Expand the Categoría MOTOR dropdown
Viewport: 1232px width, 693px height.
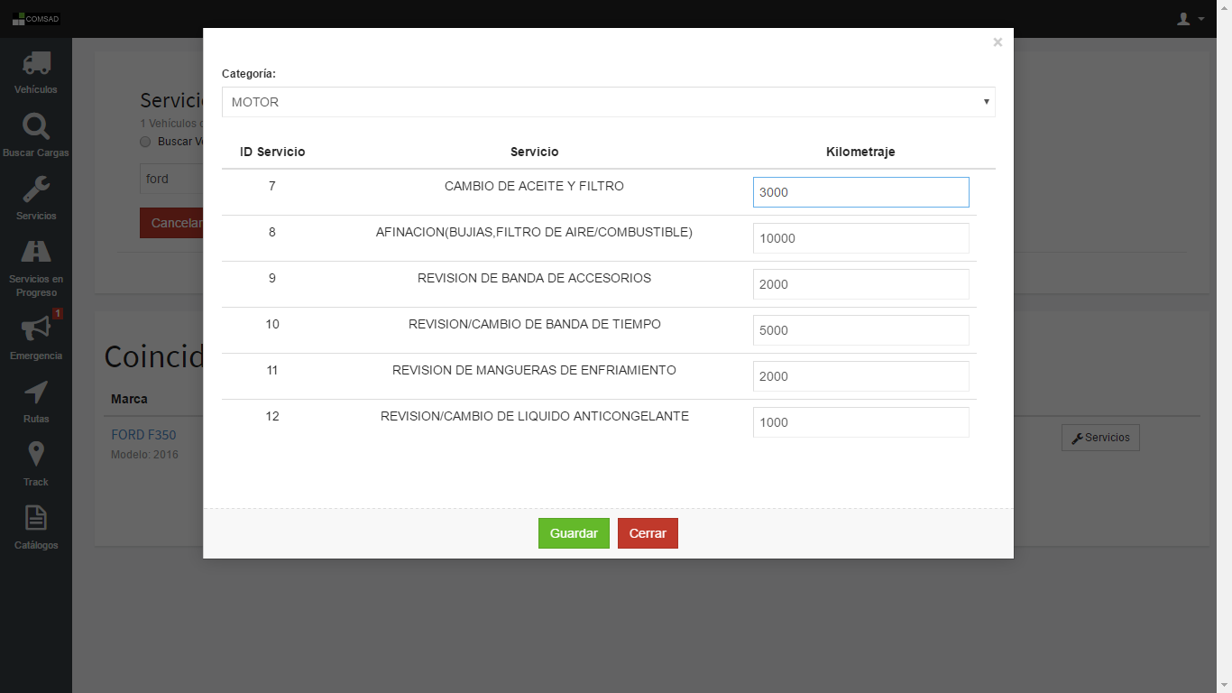pyautogui.click(x=608, y=102)
